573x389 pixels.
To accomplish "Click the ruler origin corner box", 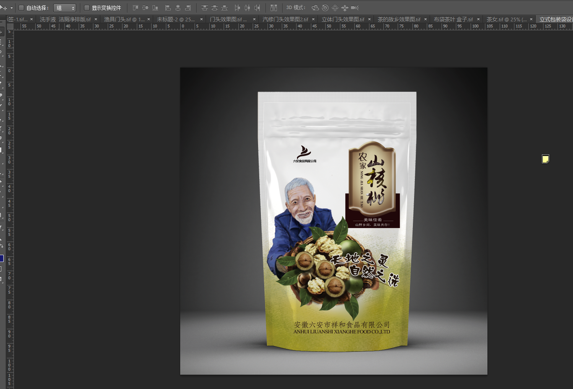I will 10,26.
